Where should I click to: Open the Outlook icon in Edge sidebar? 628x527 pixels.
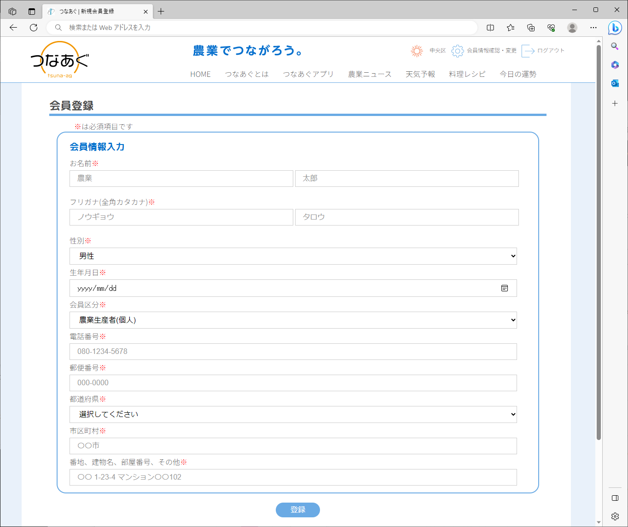[x=615, y=83]
